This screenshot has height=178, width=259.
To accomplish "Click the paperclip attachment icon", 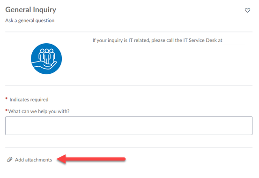I will (x=9, y=160).
